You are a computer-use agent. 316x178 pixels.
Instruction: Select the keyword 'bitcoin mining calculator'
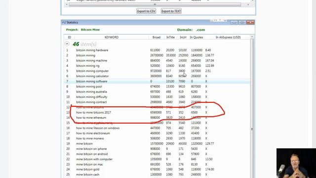point(92,76)
